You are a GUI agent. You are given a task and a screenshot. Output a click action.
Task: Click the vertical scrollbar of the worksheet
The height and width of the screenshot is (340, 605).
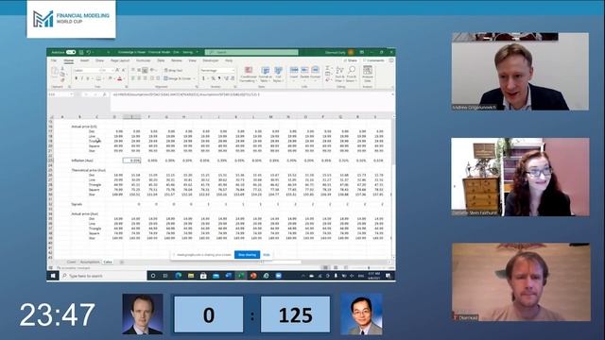[x=393, y=187]
